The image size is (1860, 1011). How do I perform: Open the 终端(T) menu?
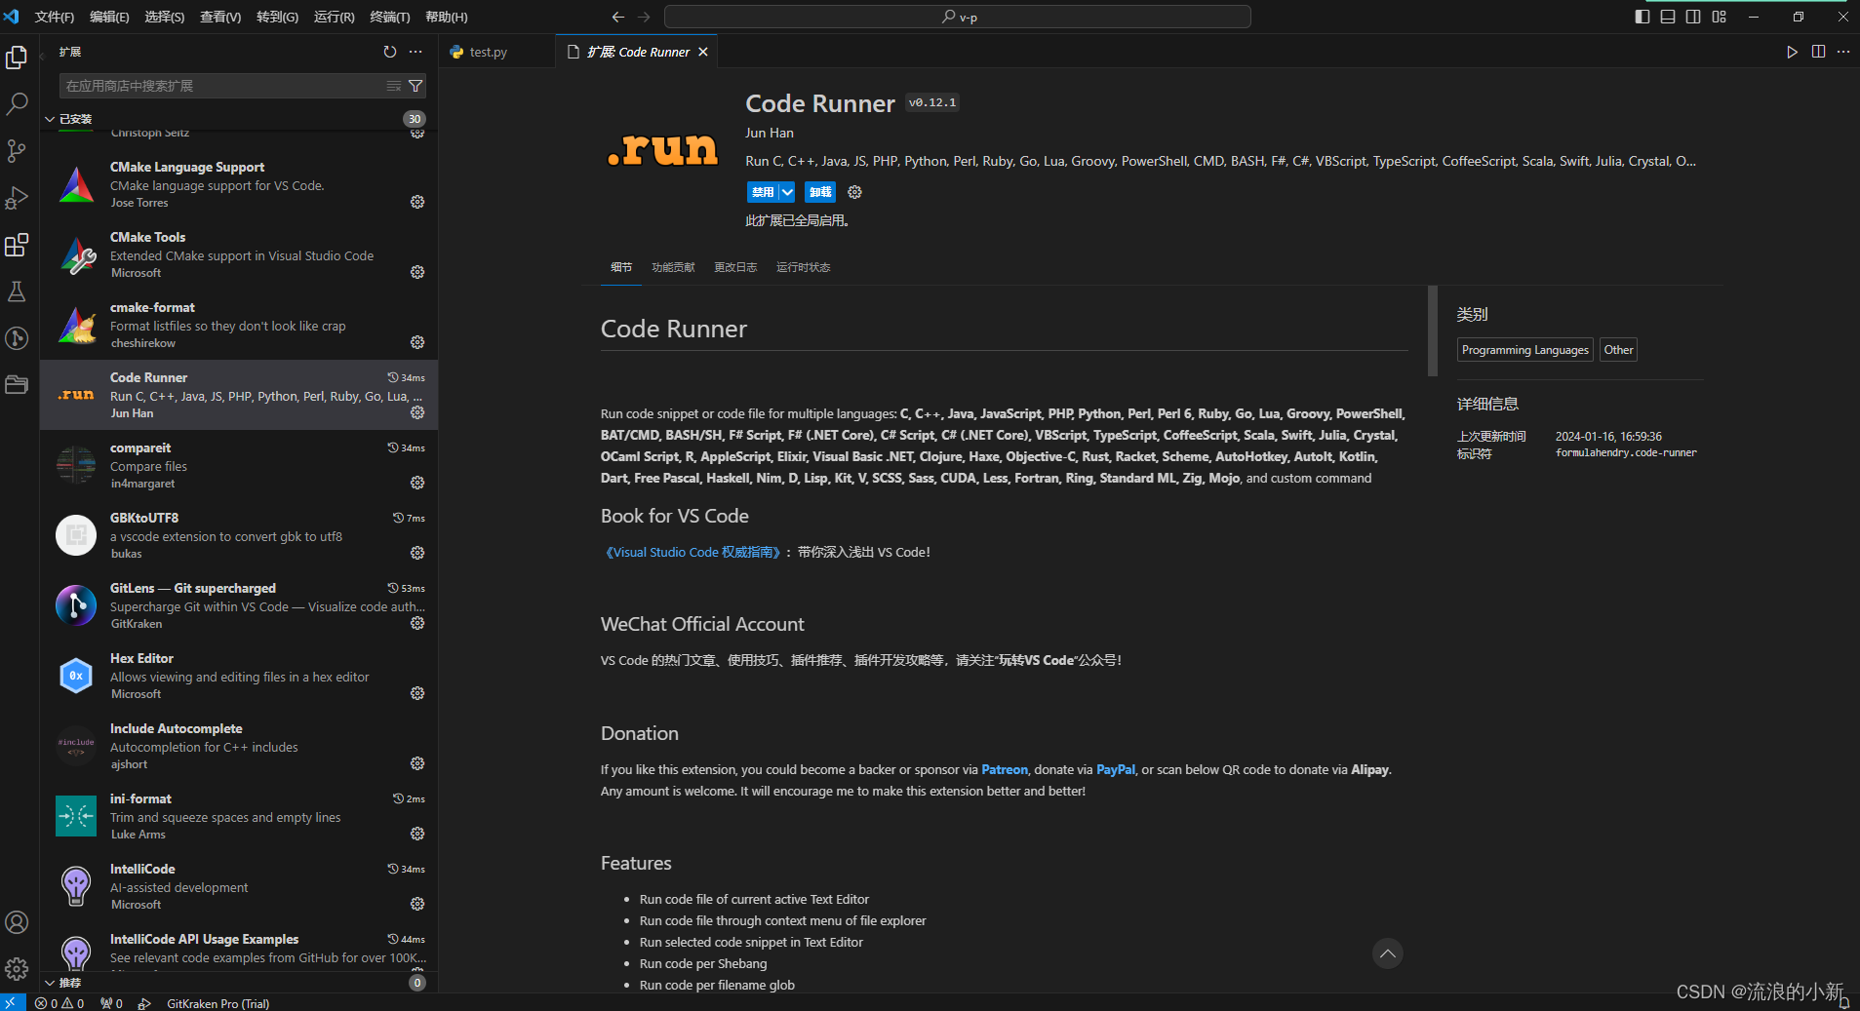pos(390,17)
